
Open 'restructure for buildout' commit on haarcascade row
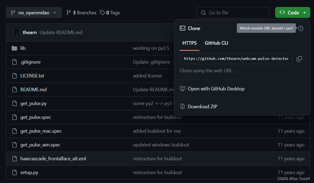point(157,158)
